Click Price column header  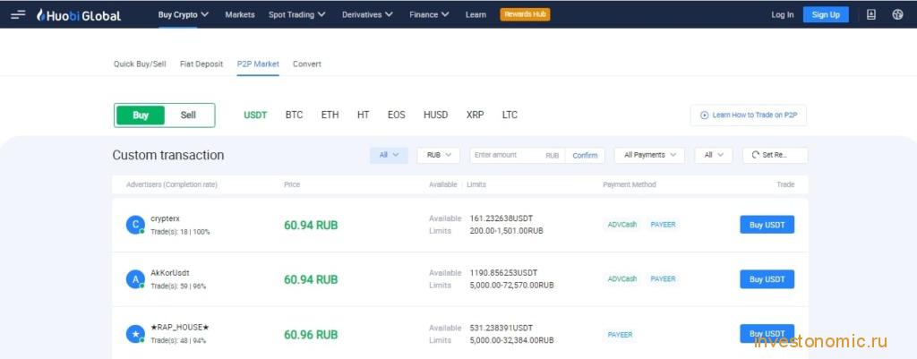coord(292,184)
